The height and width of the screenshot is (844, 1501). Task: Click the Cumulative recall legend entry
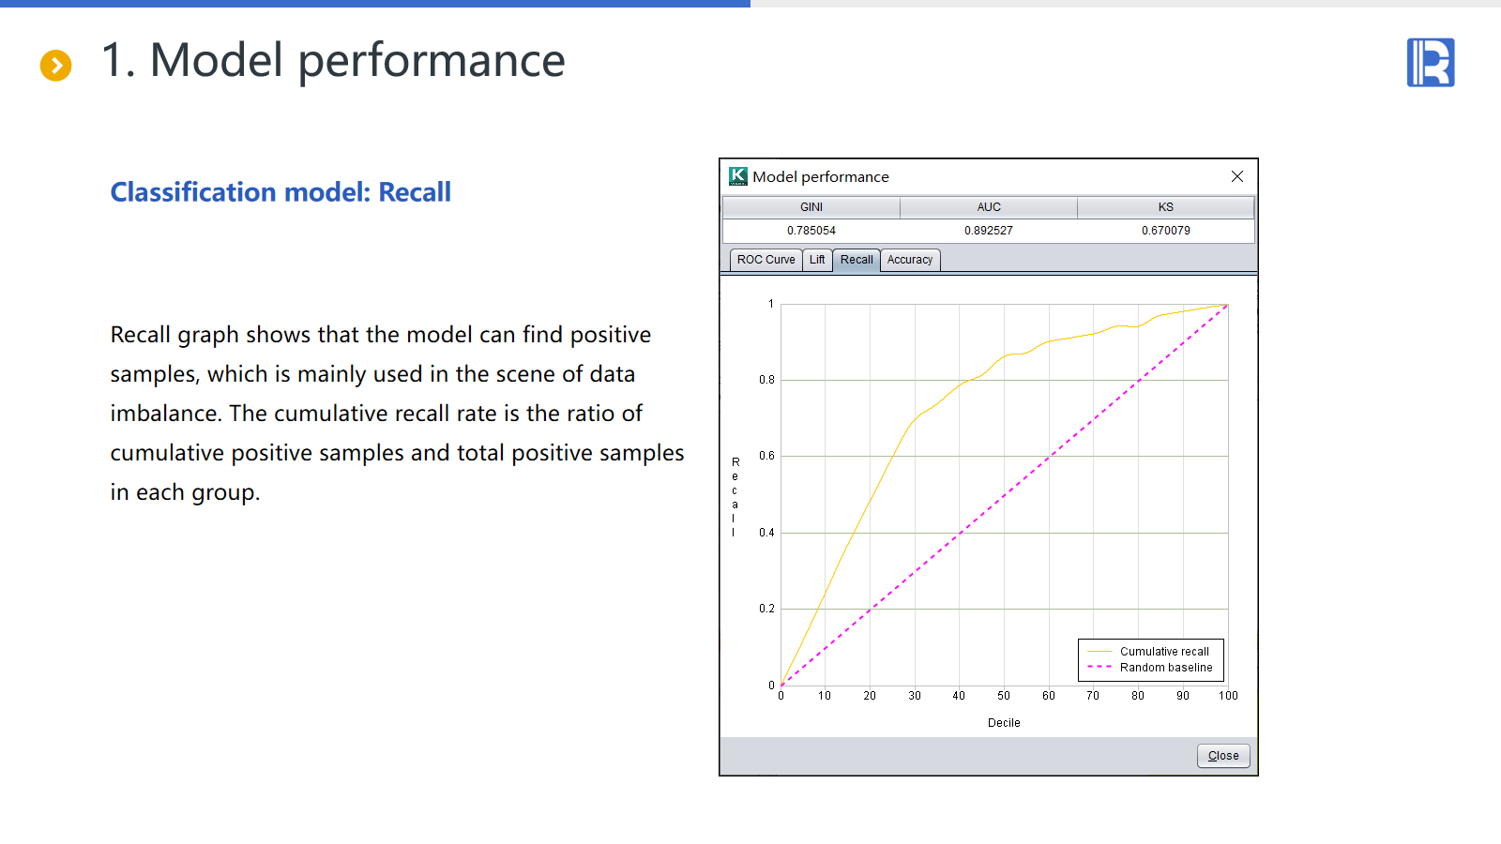click(x=1163, y=652)
